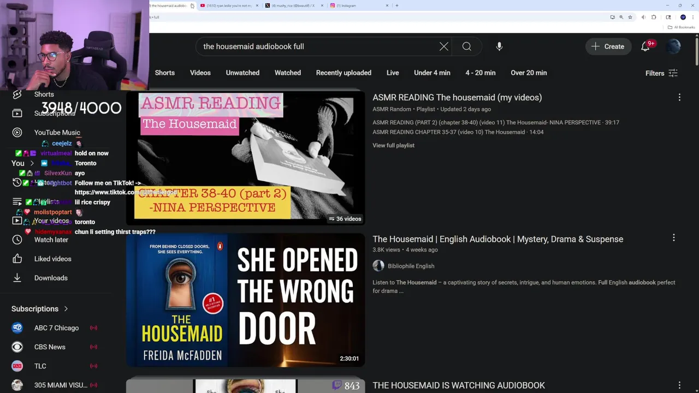Open the browser Extensions puzzle icon
The image size is (699, 393).
click(654, 17)
